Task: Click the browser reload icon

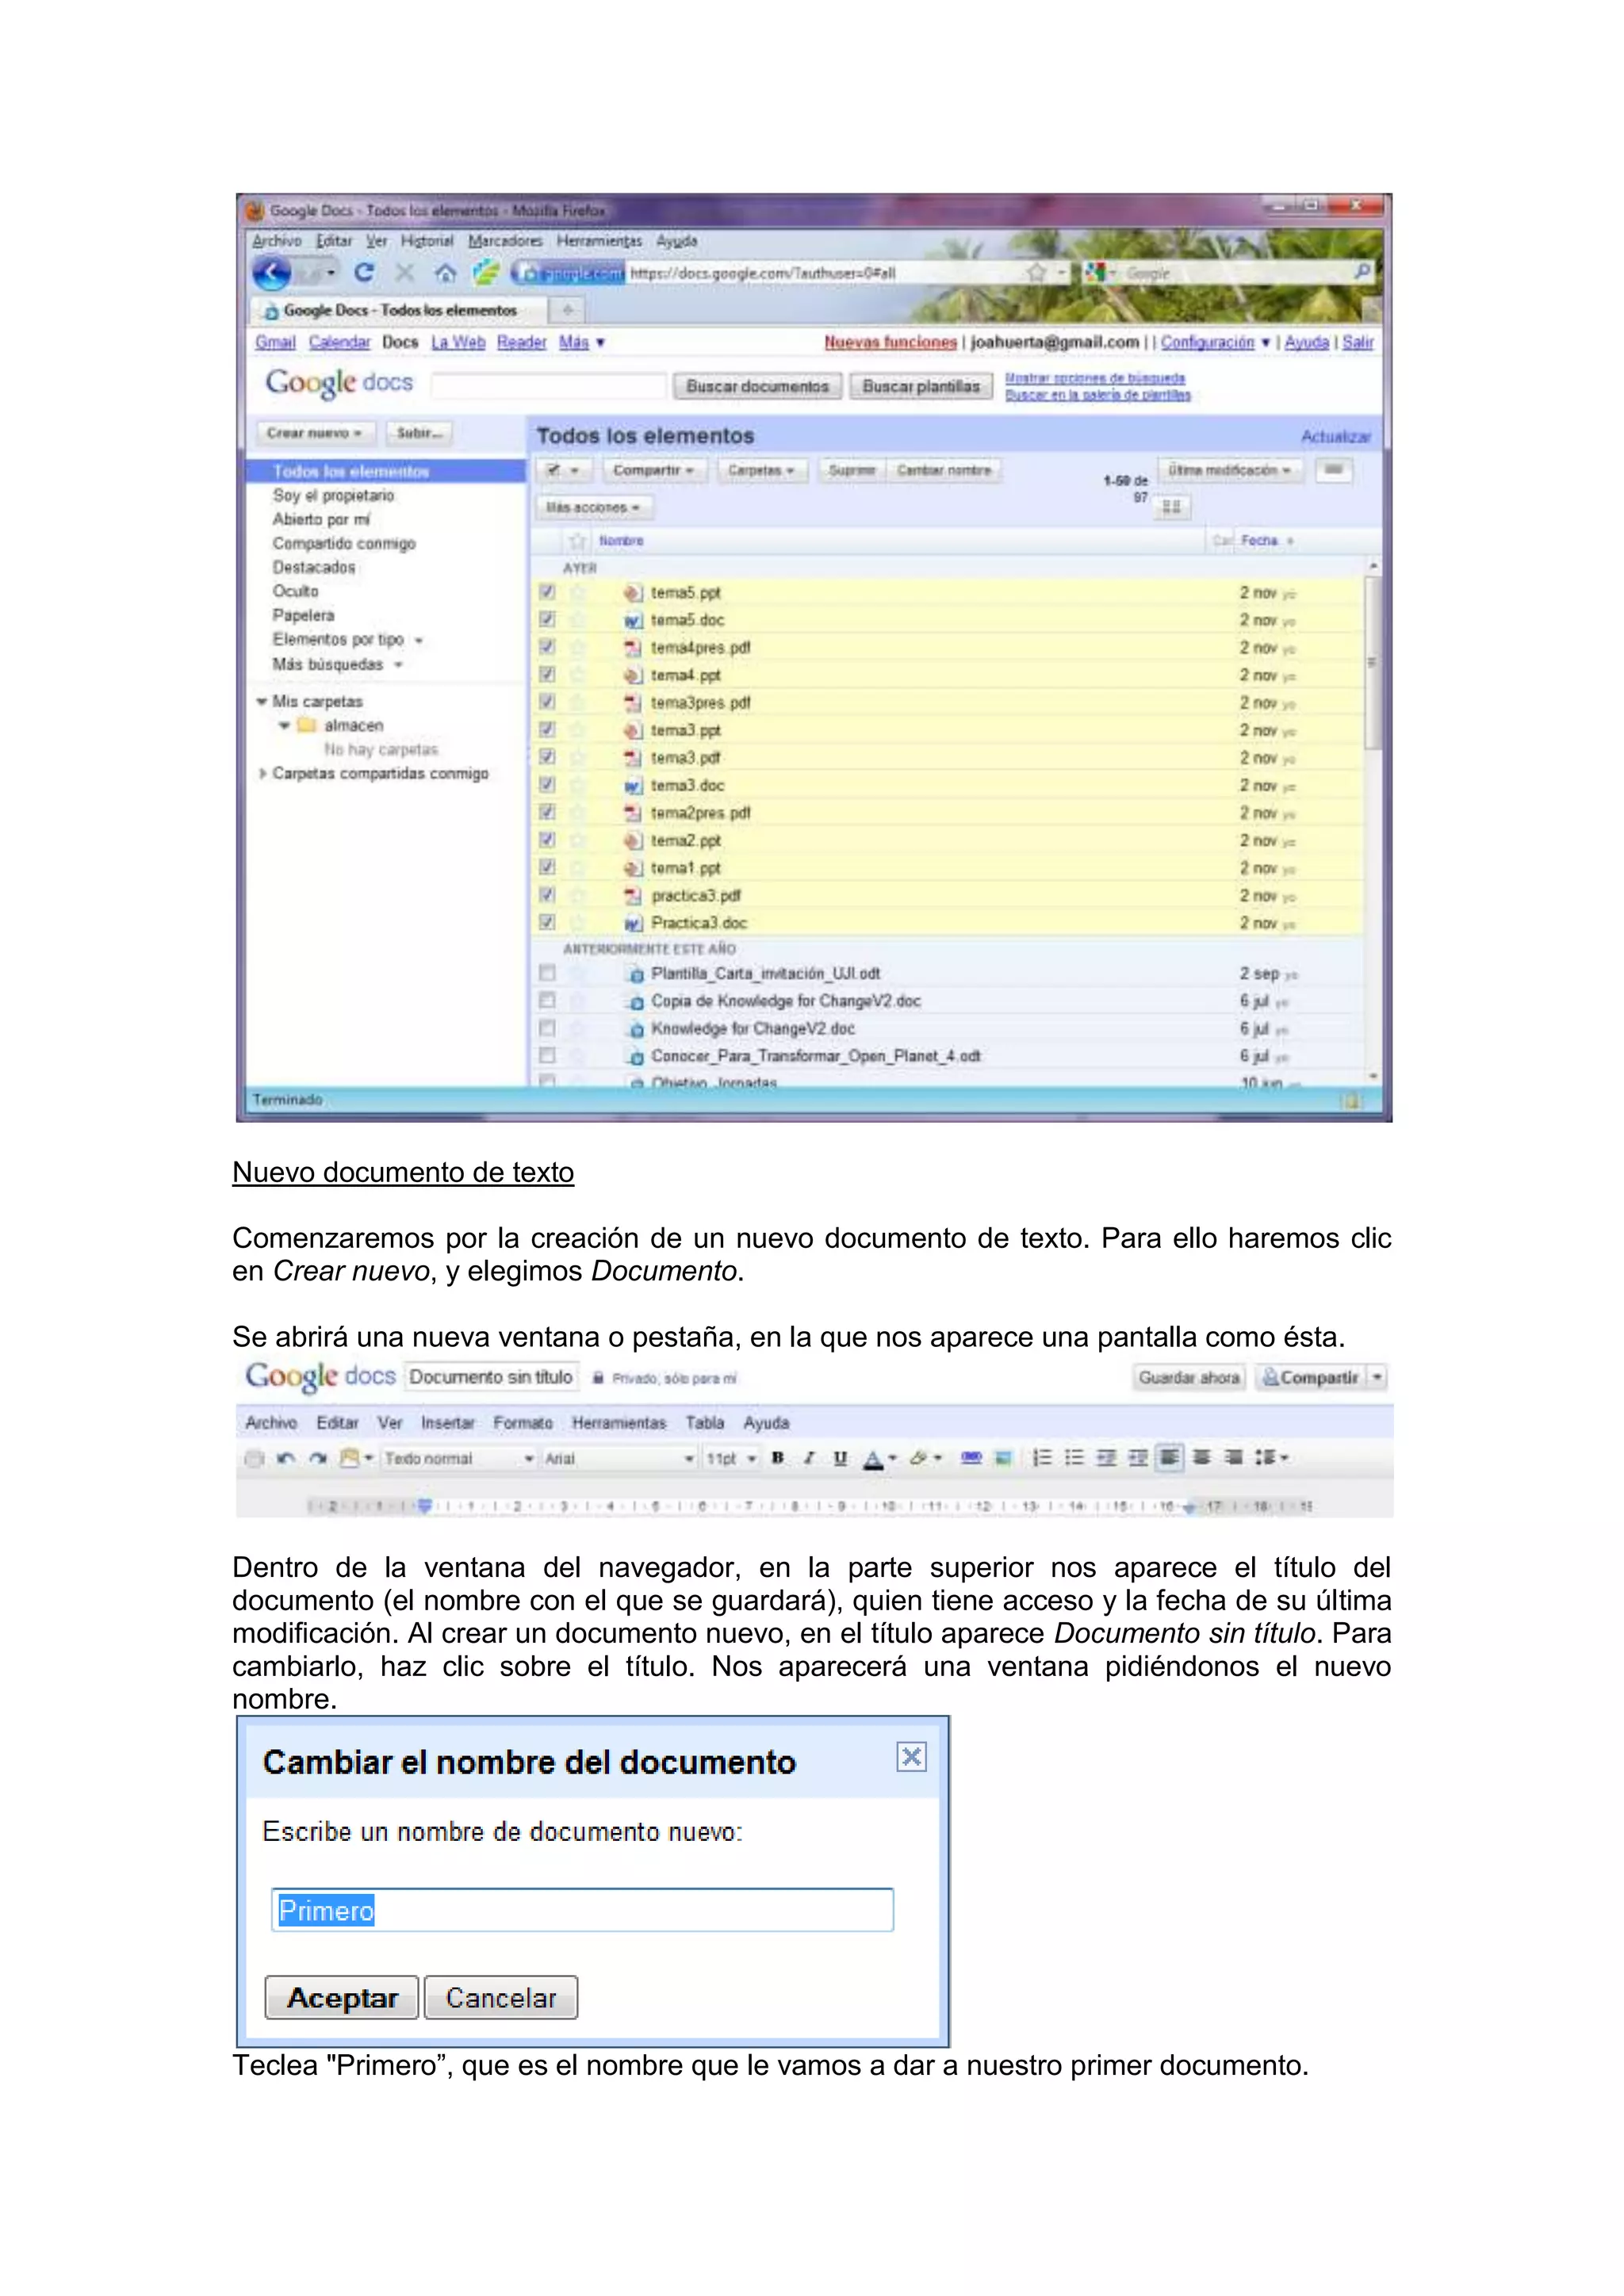Action: [364, 272]
